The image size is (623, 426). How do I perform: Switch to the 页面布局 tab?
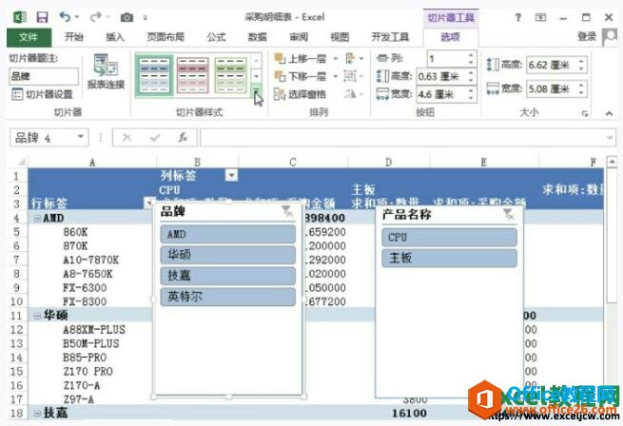165,37
